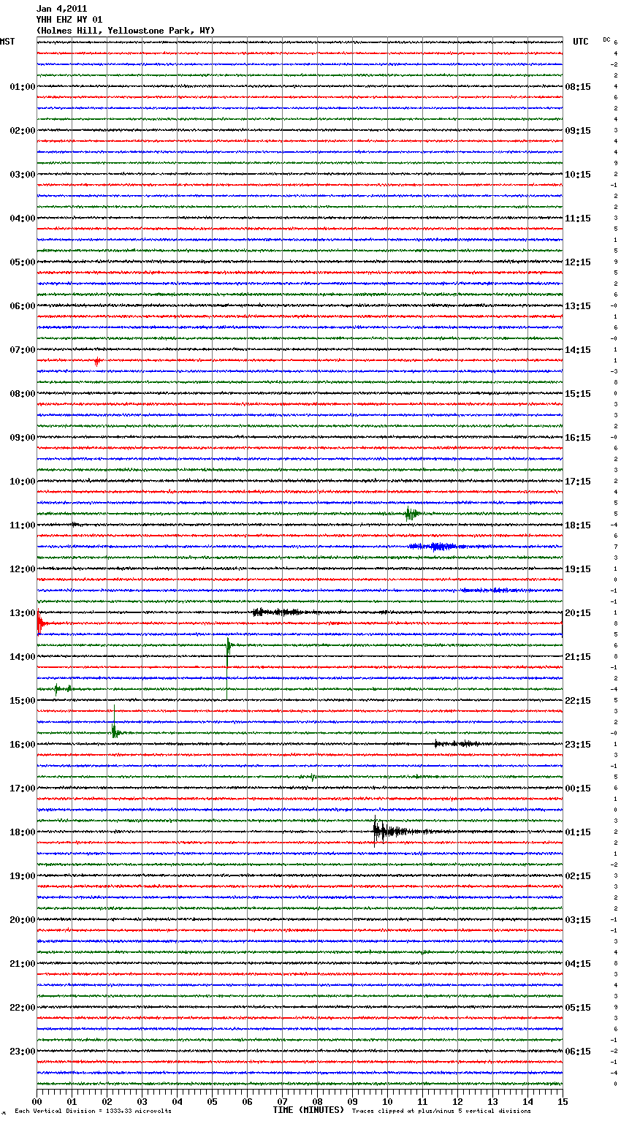The height and width of the screenshot is (1121, 621).
Task: Click the '11:00' MST time label
Action: (x=23, y=525)
